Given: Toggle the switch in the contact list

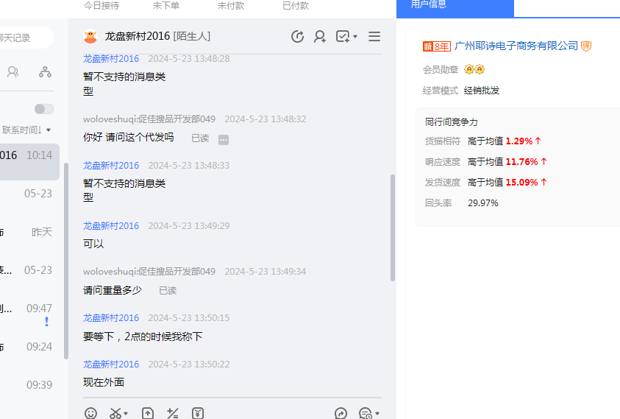Looking at the screenshot, I should click(x=44, y=109).
